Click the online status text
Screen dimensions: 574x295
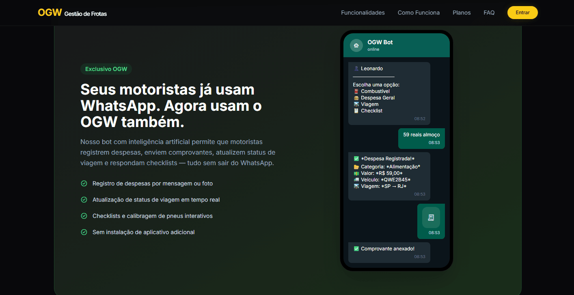tap(373, 50)
